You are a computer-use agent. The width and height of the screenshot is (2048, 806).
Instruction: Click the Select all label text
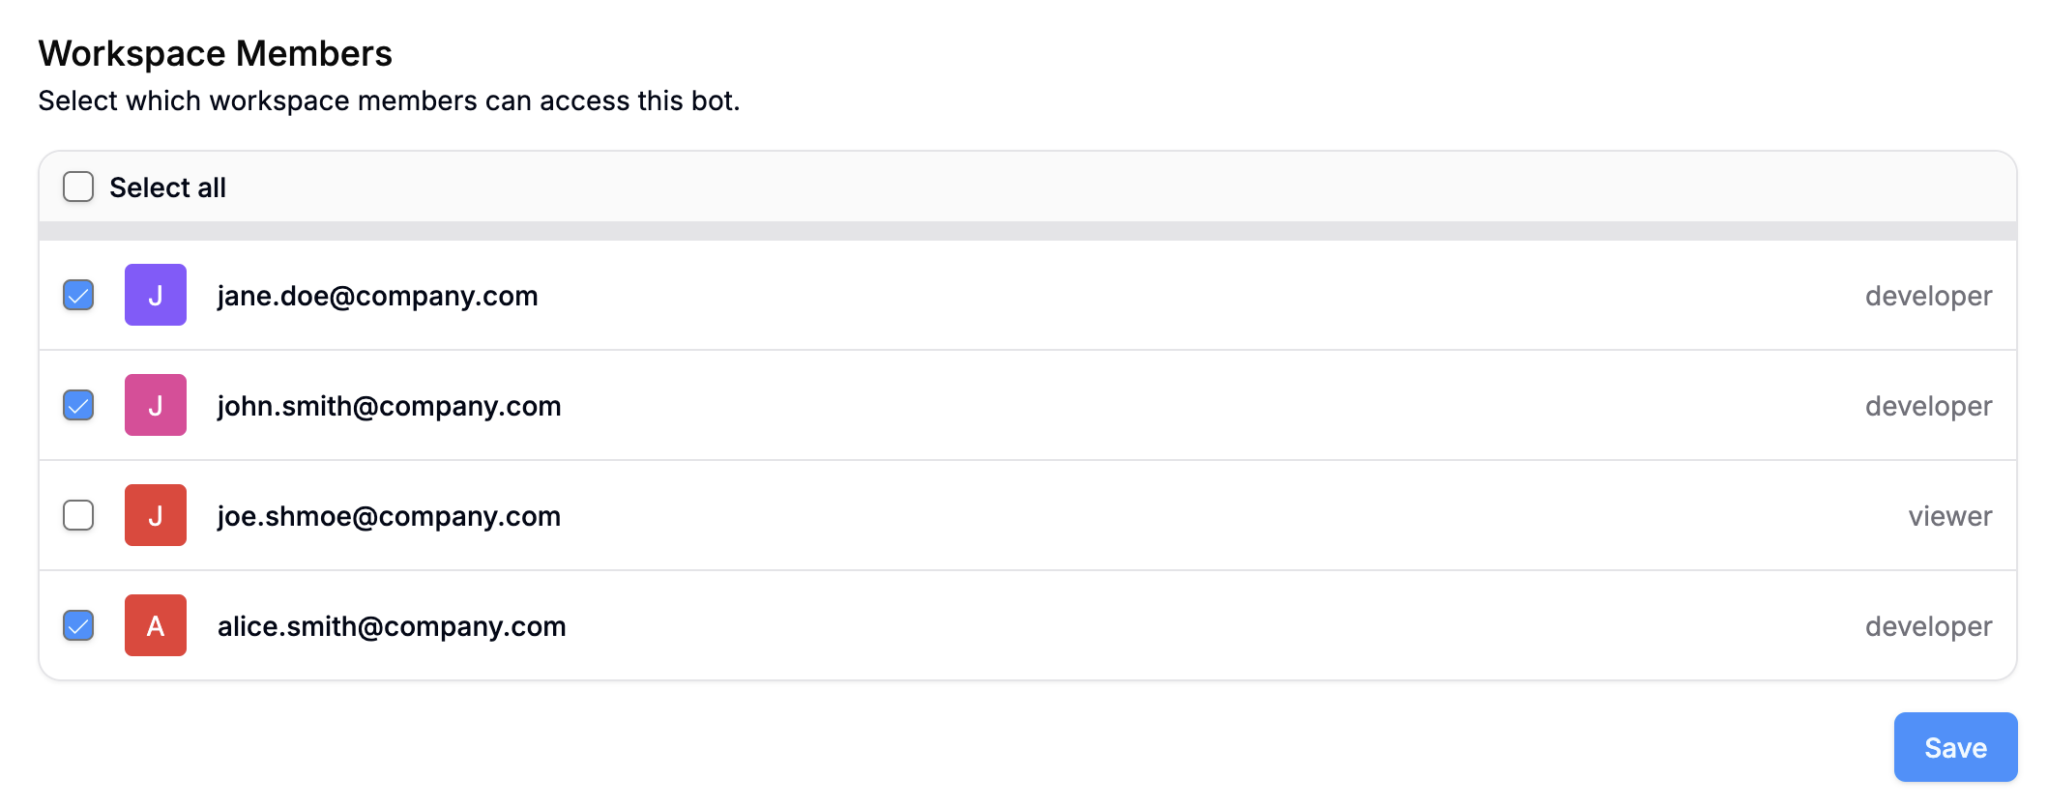coord(167,187)
